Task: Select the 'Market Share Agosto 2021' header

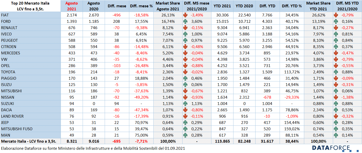Action: 168,6
